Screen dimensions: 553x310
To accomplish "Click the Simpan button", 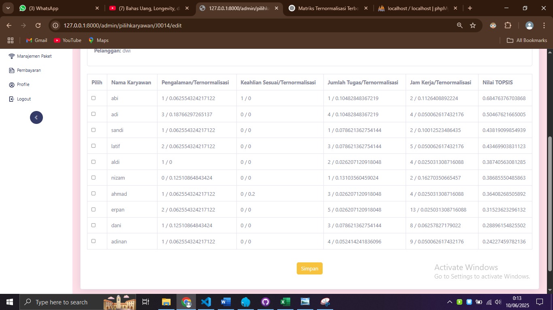I will [x=309, y=268].
